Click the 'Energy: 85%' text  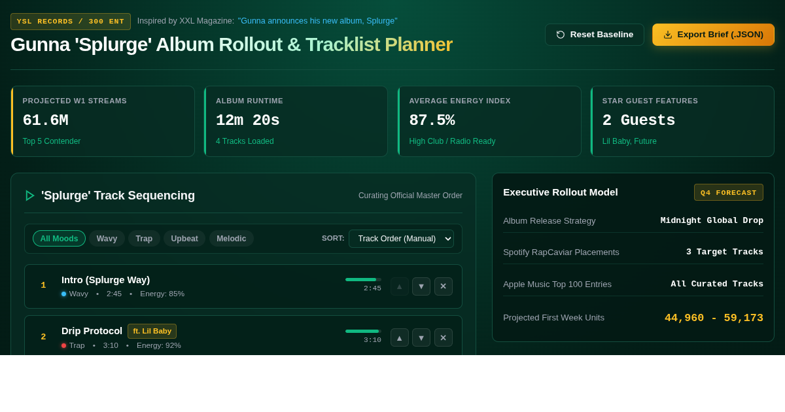(162, 294)
